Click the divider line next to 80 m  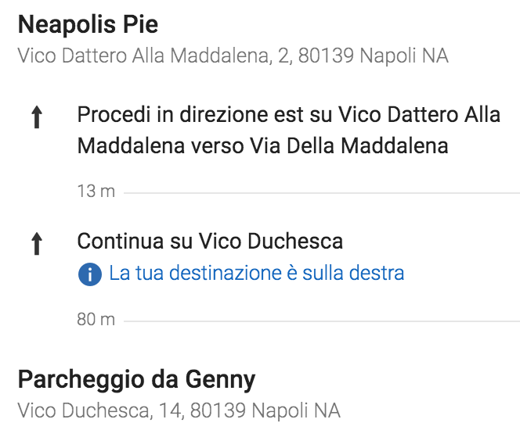click(x=322, y=321)
